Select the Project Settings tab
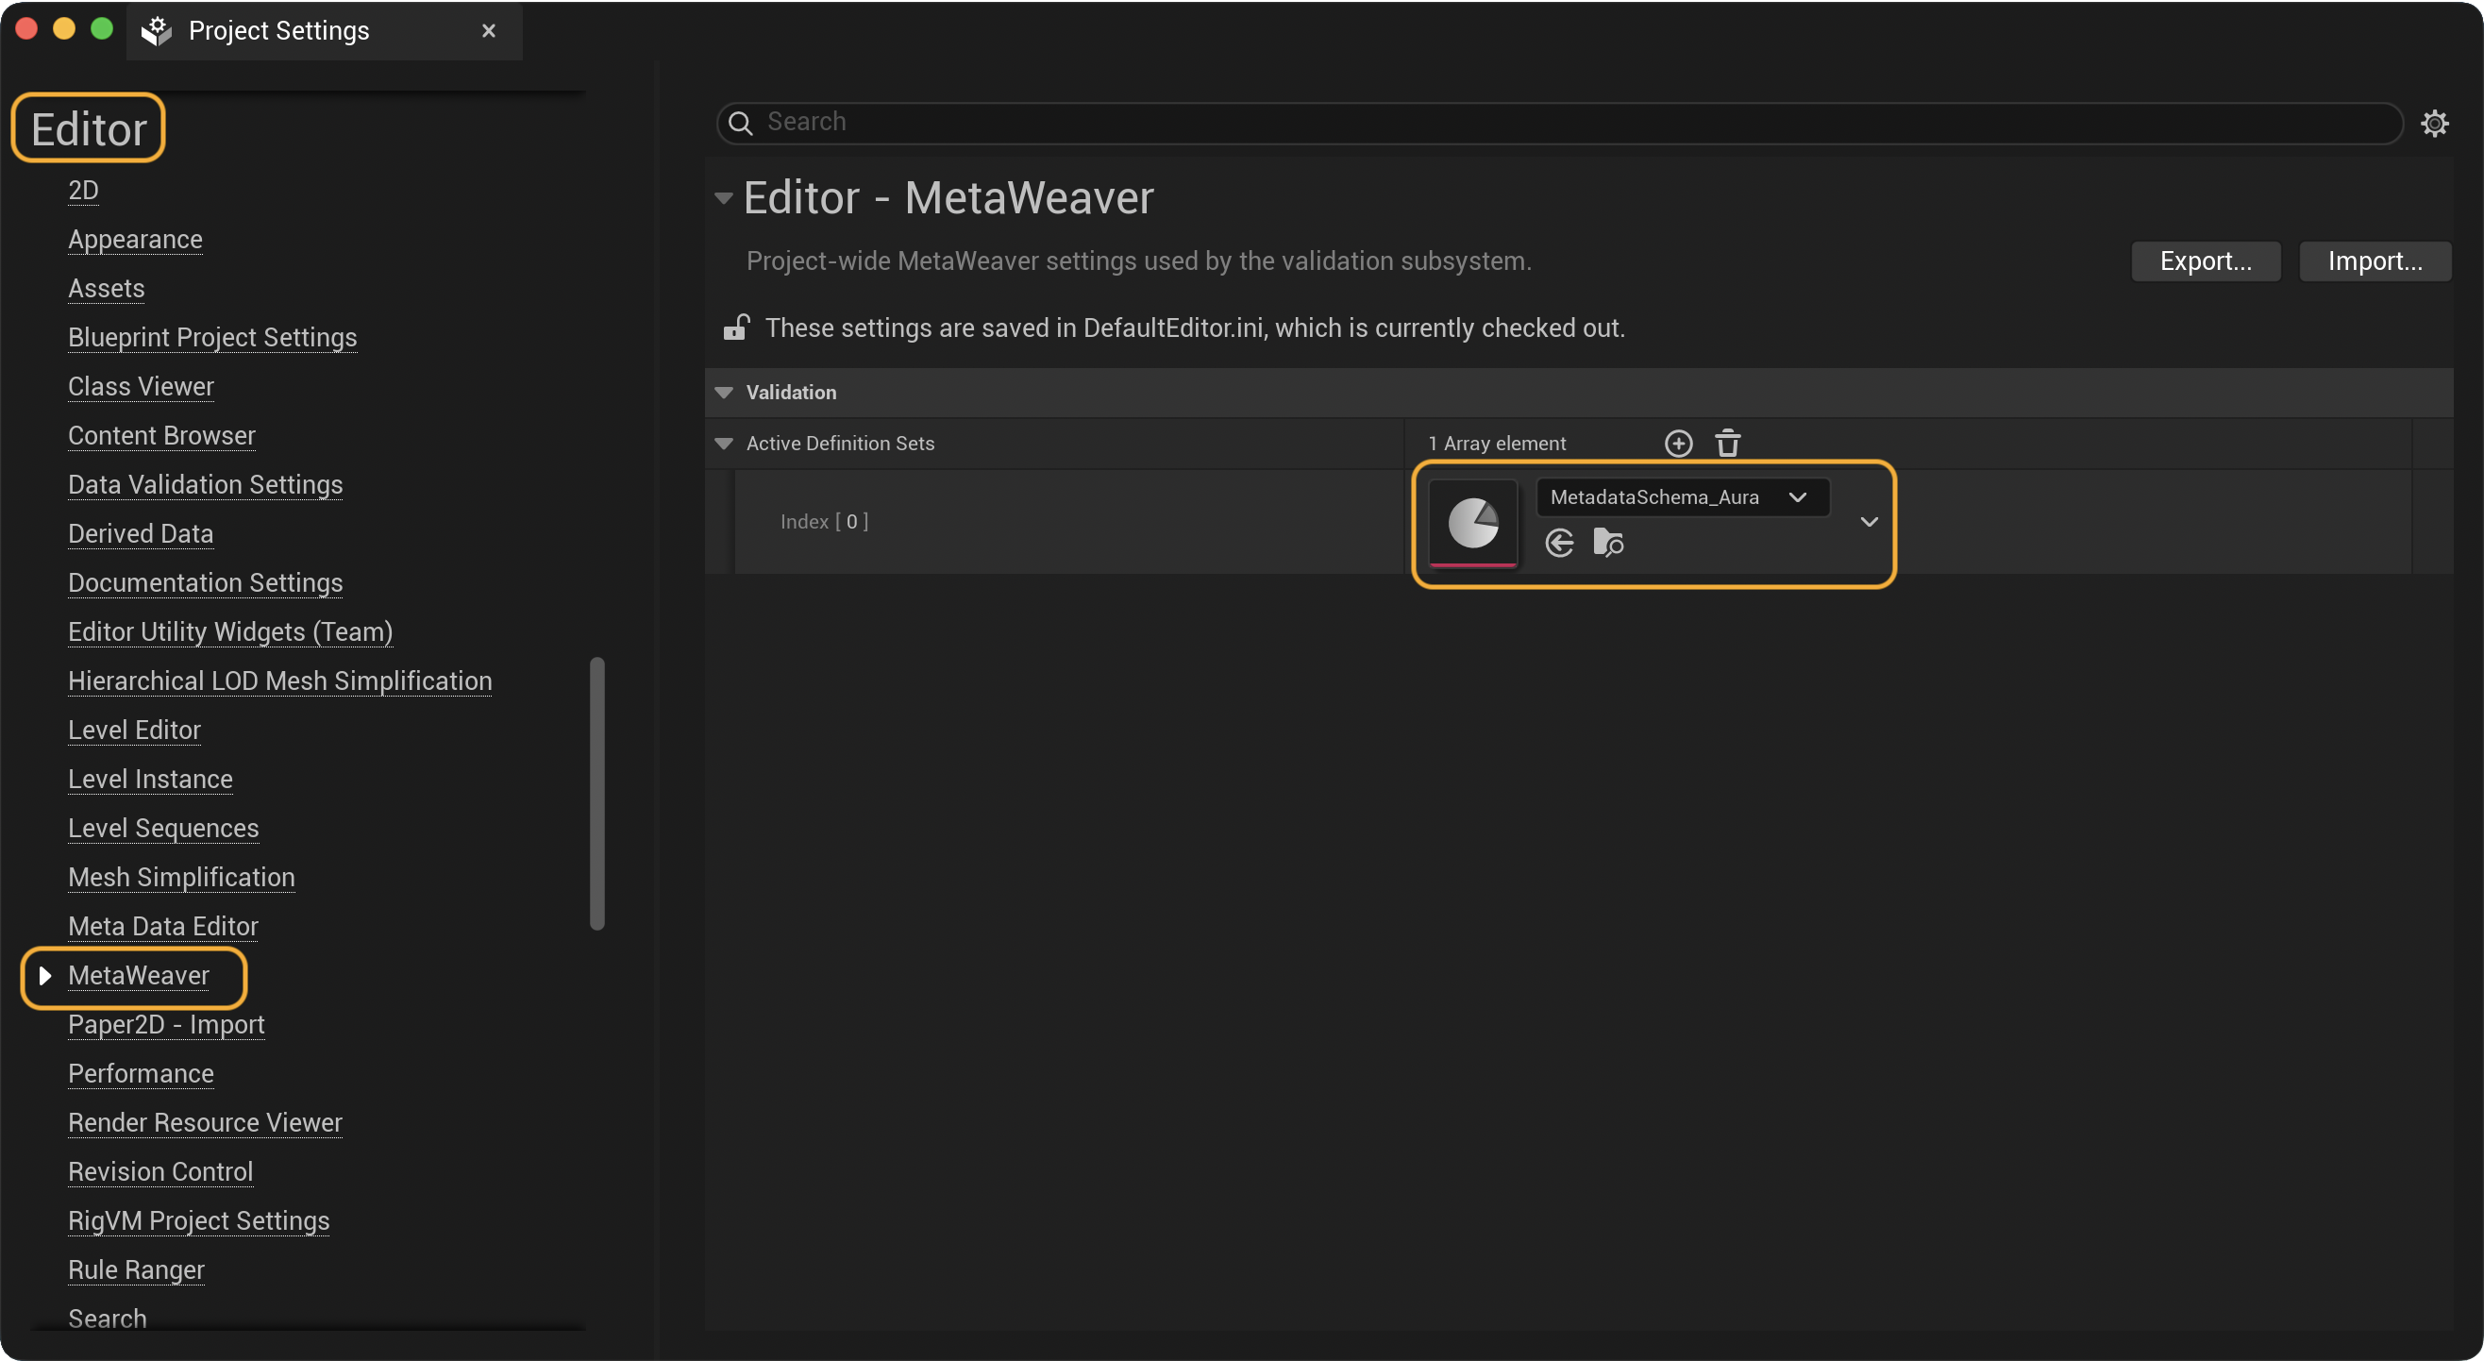This screenshot has width=2484, height=1361. tap(278, 30)
